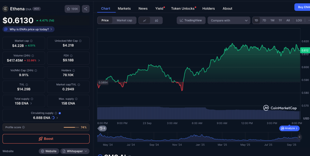Screen dimensions: 310x156
Task: Click Unlocked Mkt Cap info icon
Action: tap(80, 41)
